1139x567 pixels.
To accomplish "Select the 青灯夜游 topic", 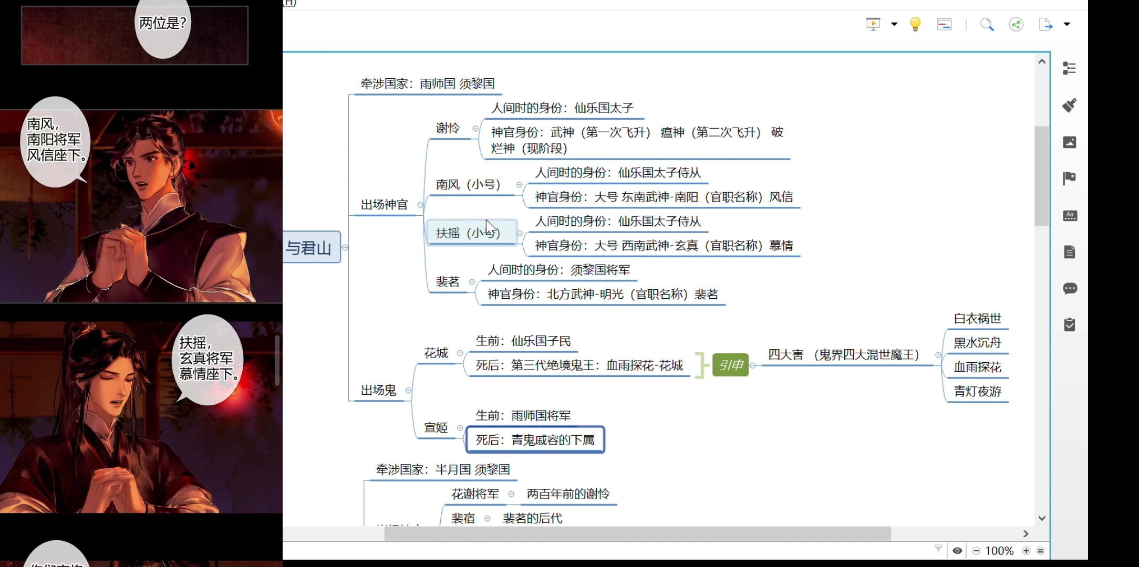I will (x=978, y=391).
